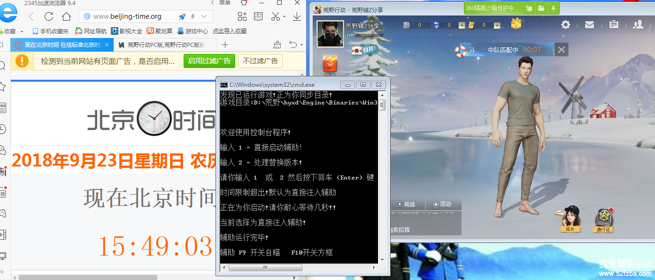655x280 pixels.
Task: Open 网址导航 bookmark
Action: pyautogui.click(x=91, y=31)
